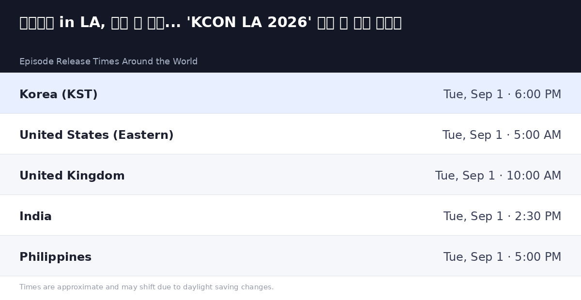Click the 10:00 AM United Kingdom time
The height and width of the screenshot is (300, 581).
498,176
